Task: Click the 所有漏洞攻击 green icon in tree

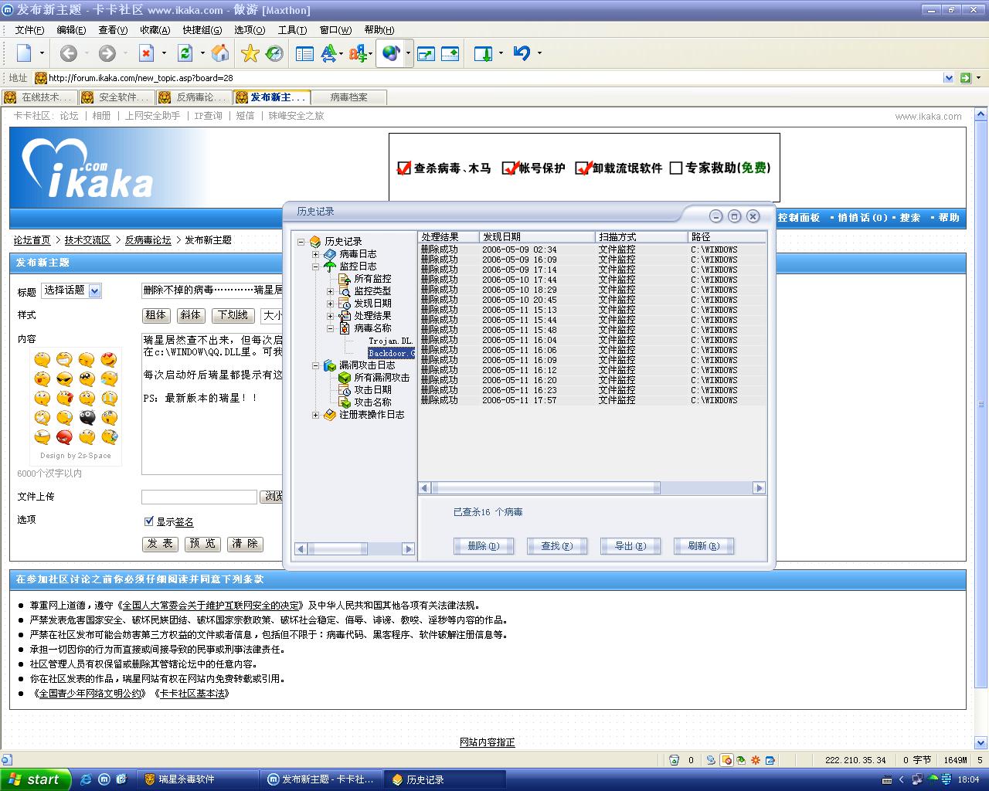Action: pos(345,378)
